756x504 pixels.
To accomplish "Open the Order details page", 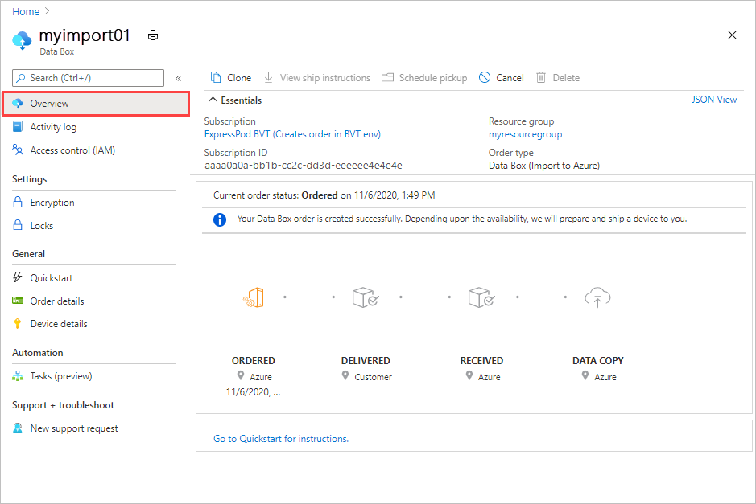I will [57, 301].
